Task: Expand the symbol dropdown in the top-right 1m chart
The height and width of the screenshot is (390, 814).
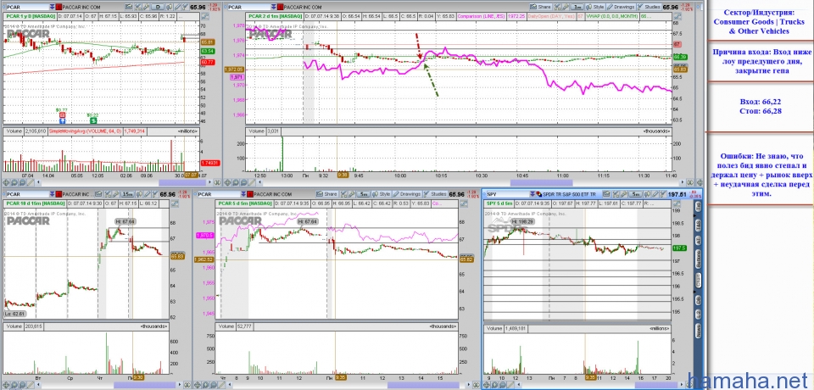Action: tap(273, 7)
